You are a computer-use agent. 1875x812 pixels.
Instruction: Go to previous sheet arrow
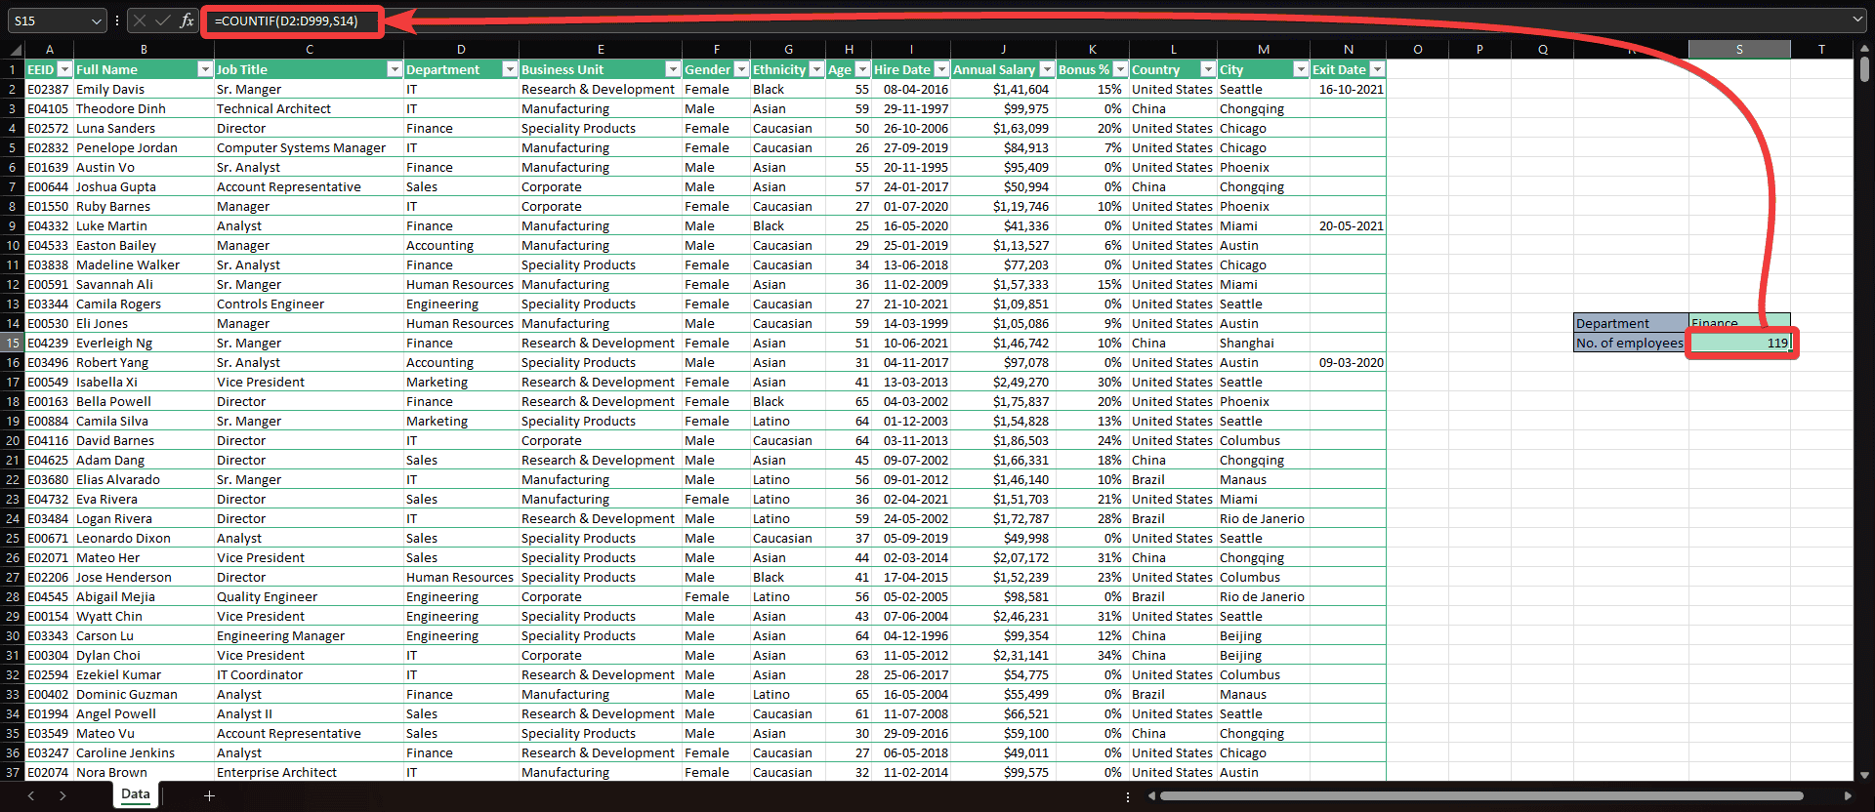pos(31,795)
